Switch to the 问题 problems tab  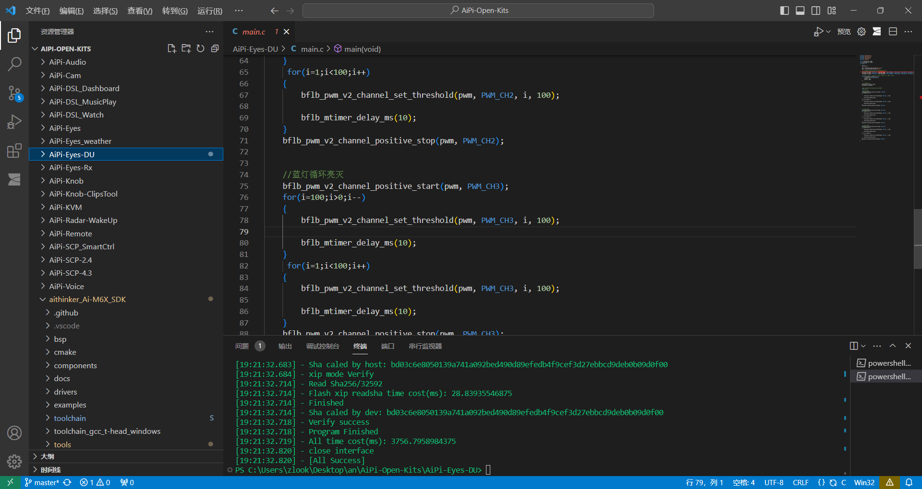242,346
